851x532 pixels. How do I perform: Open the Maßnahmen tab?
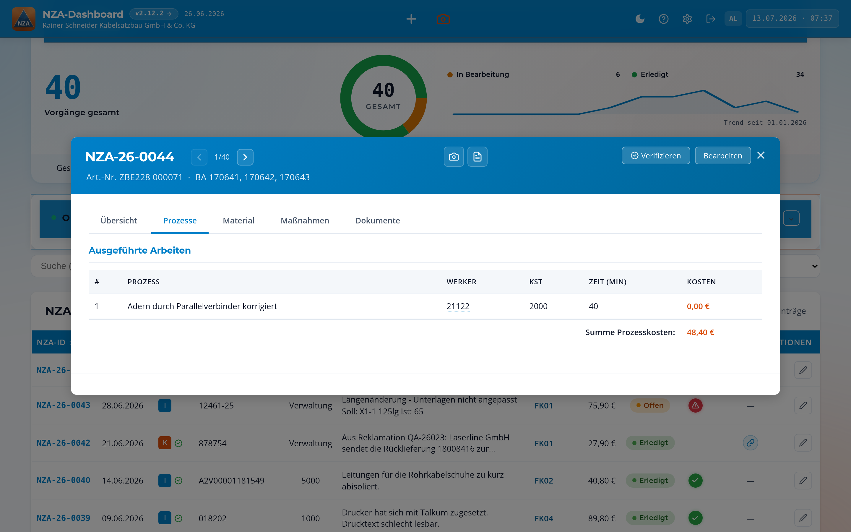(305, 220)
